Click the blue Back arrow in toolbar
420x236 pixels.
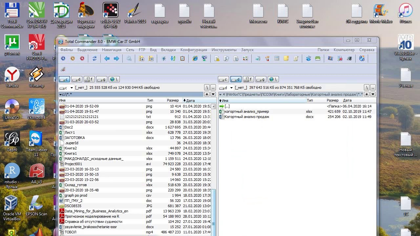107,59
